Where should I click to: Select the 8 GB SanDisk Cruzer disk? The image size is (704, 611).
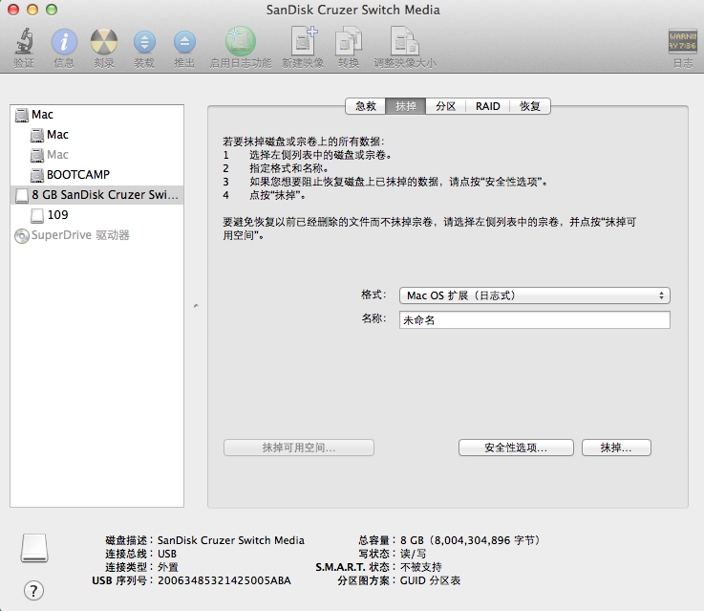coord(97,195)
